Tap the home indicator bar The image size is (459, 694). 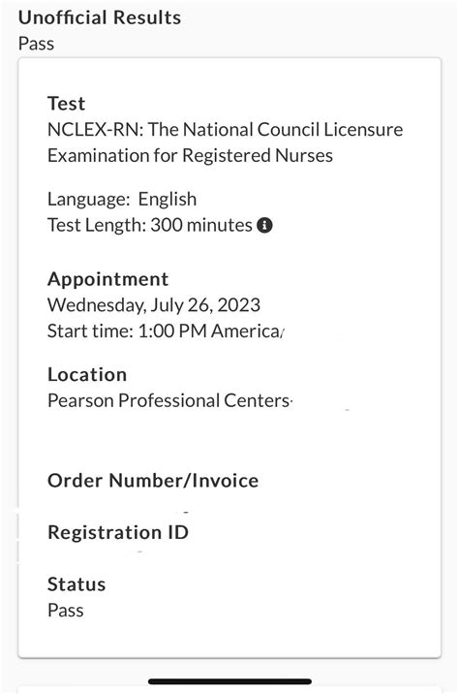tap(229, 681)
